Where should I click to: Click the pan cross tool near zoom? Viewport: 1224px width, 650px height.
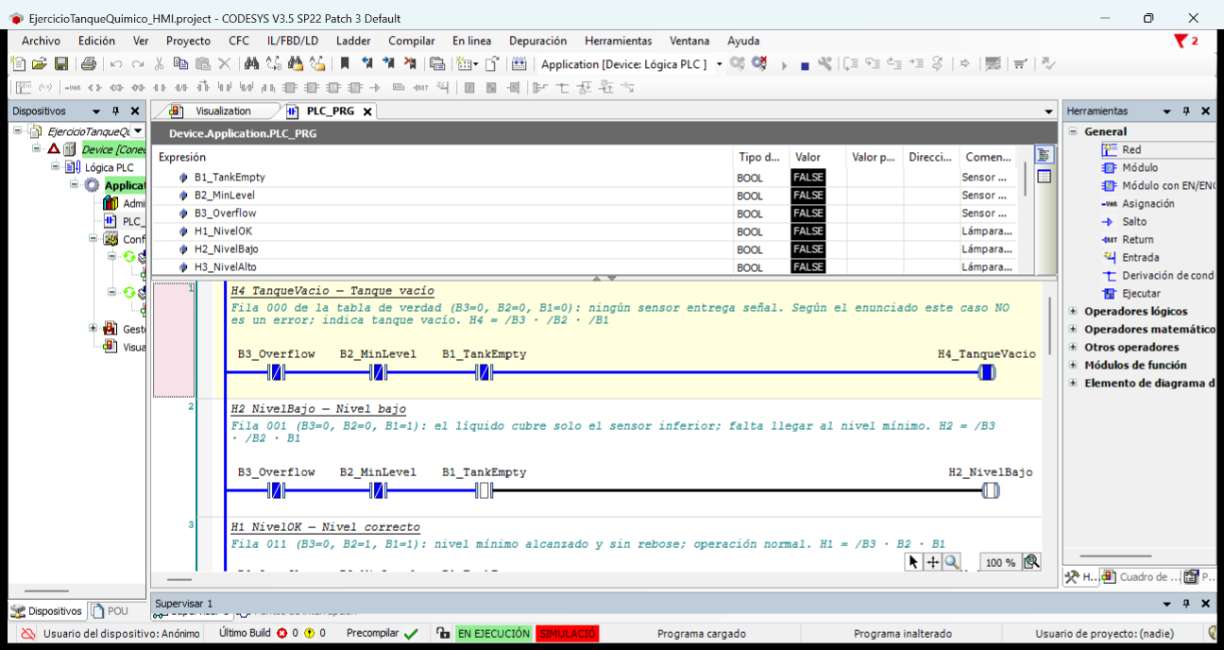pyautogui.click(x=932, y=562)
